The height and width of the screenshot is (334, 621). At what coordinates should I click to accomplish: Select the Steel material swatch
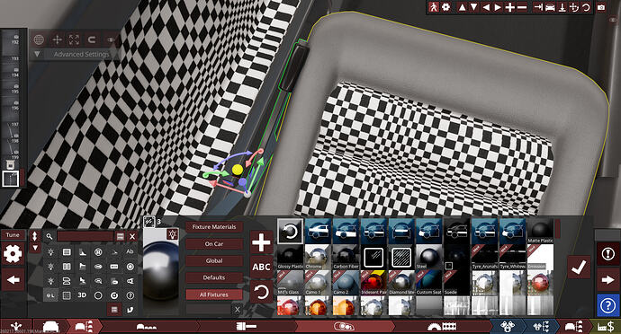click(x=428, y=257)
